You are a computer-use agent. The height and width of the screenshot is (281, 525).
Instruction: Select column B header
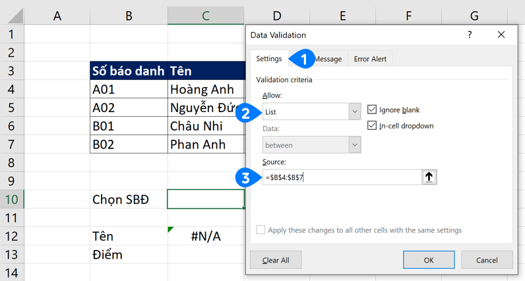pyautogui.click(x=129, y=16)
